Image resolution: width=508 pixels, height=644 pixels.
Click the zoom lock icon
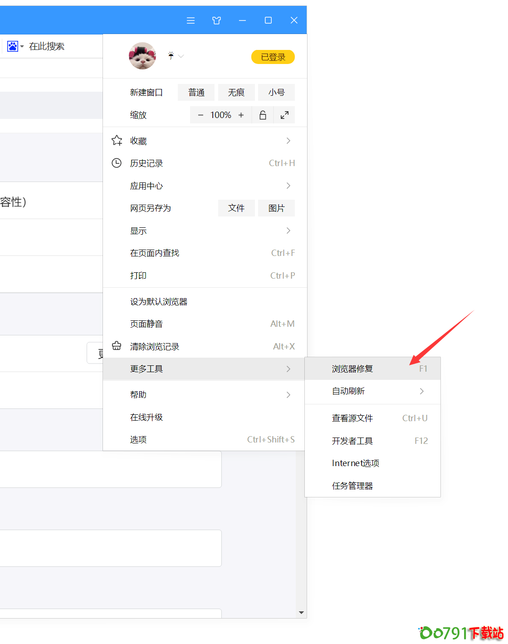[263, 115]
